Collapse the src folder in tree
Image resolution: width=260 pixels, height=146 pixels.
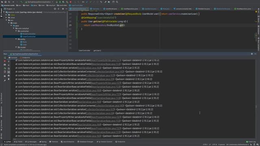(6, 20)
